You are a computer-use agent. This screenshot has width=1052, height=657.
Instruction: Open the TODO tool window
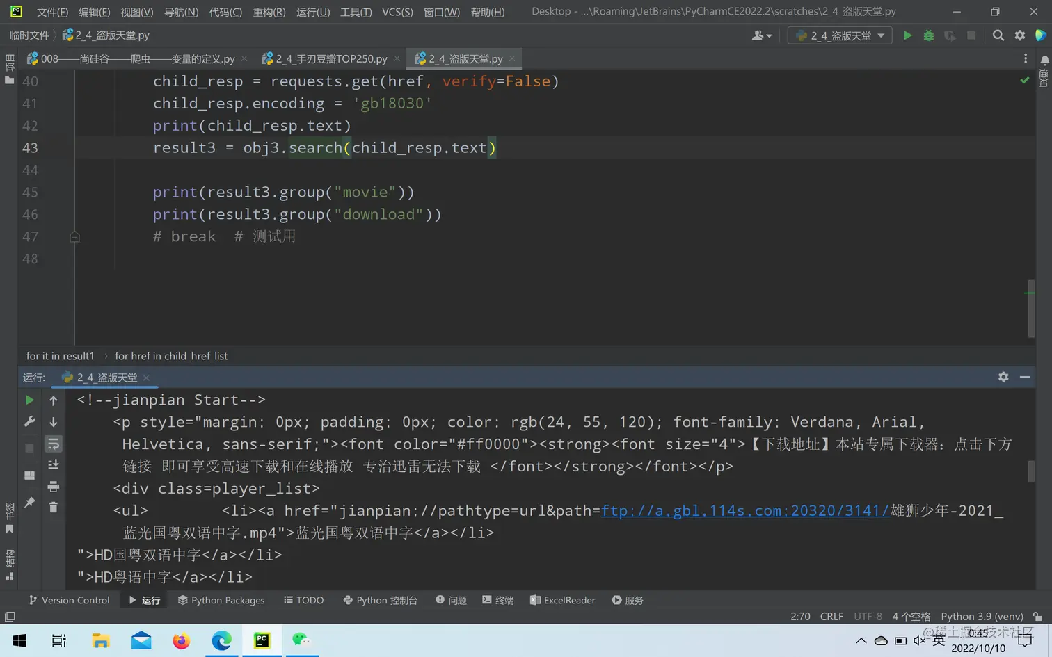pyautogui.click(x=303, y=600)
